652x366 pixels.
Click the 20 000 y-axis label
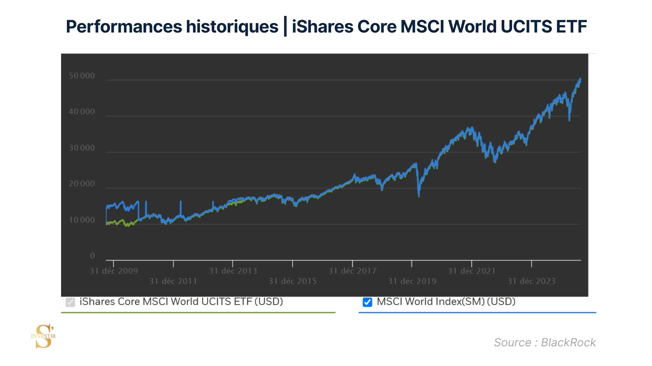82,184
